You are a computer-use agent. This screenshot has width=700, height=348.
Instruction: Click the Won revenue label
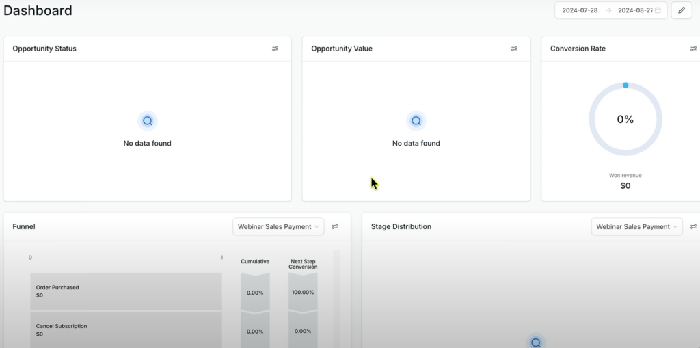click(x=625, y=175)
